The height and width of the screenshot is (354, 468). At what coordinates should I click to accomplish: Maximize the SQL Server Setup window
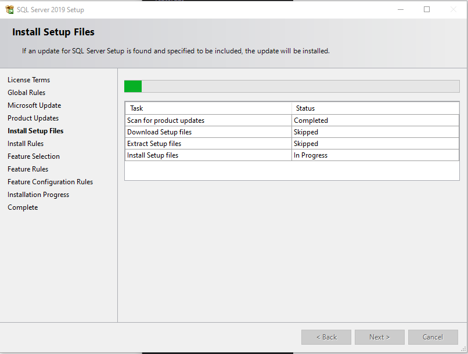(427, 9)
